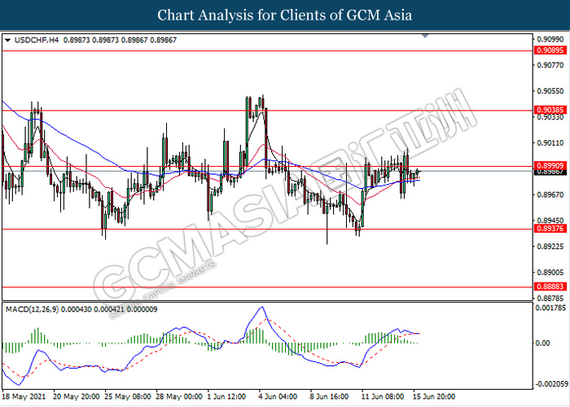This screenshot has height=407, width=570.
Task: Click the 0.90770 price axis value
Action: pos(550,65)
